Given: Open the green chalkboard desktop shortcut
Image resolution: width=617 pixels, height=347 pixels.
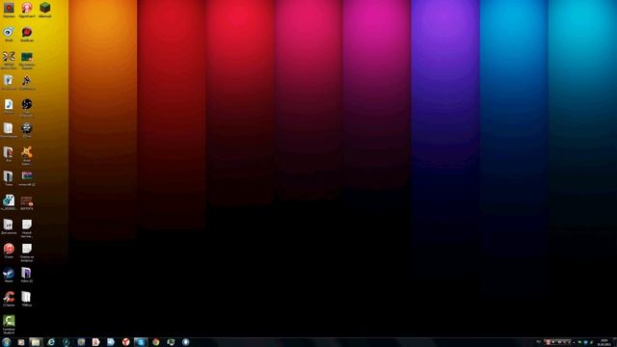Looking at the screenshot, I should [x=27, y=59].
